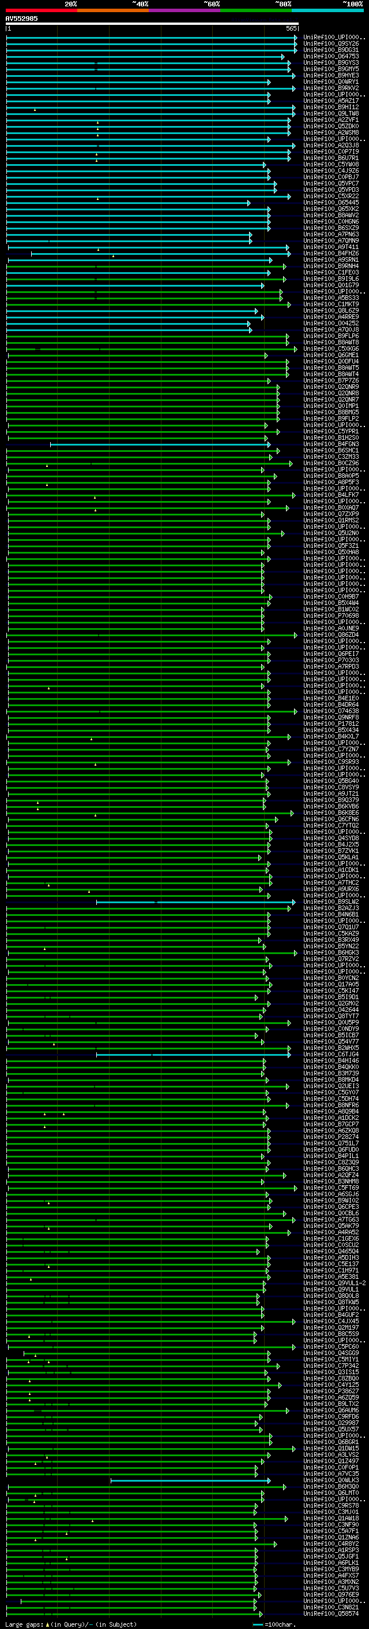Select the UniRef100_A3LVS2 entry
The image size is (369, 1629).
tap(331, 1454)
